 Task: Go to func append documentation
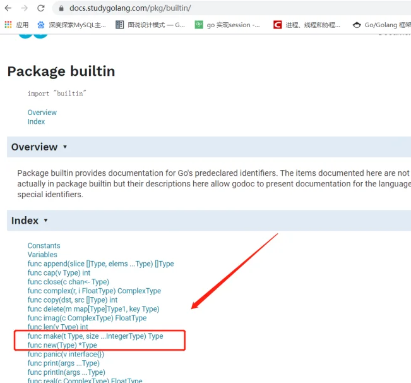[x=100, y=264]
